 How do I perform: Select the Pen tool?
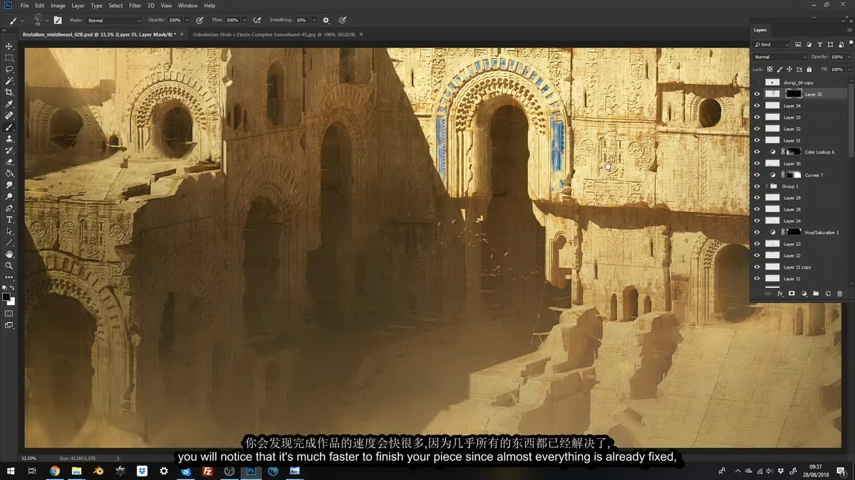click(x=9, y=208)
